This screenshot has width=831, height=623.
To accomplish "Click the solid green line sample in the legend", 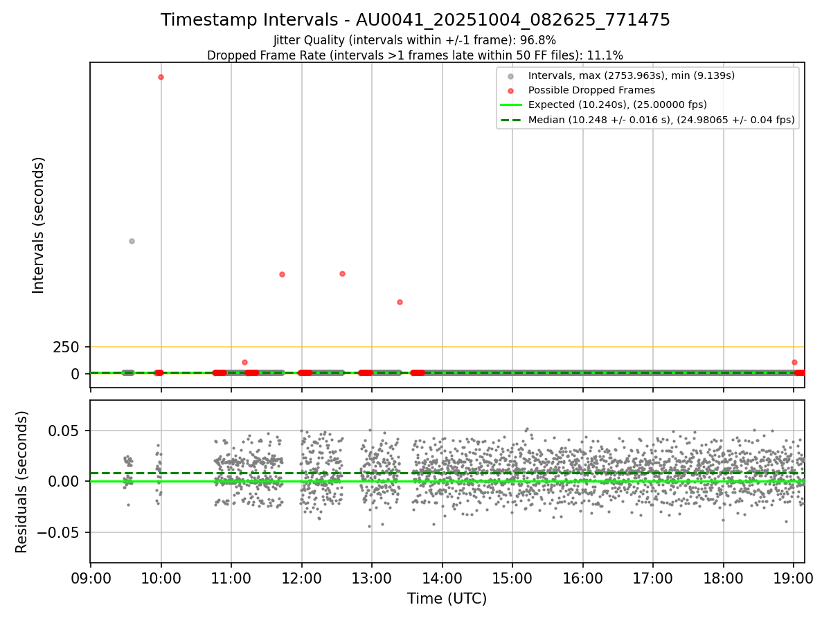I will 510,105.
